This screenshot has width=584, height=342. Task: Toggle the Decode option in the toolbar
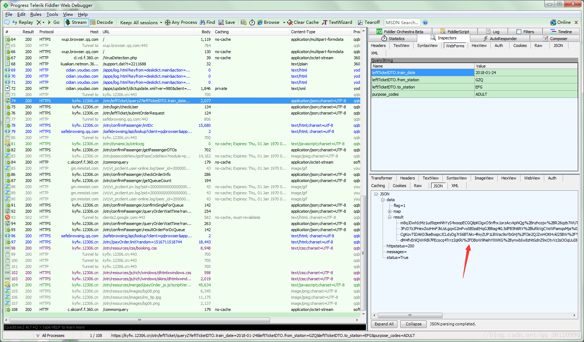[102, 22]
